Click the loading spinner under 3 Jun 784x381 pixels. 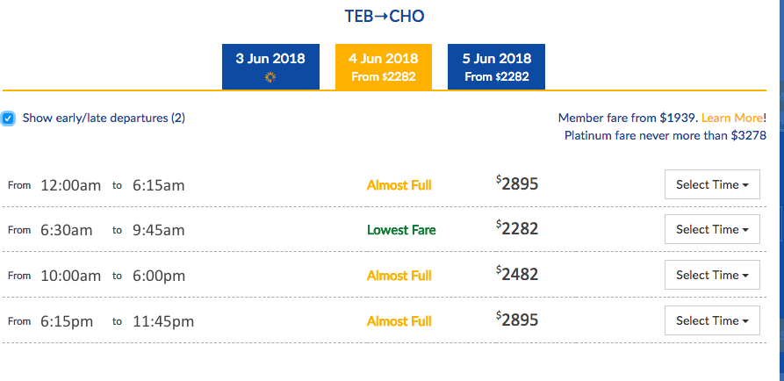pos(270,77)
